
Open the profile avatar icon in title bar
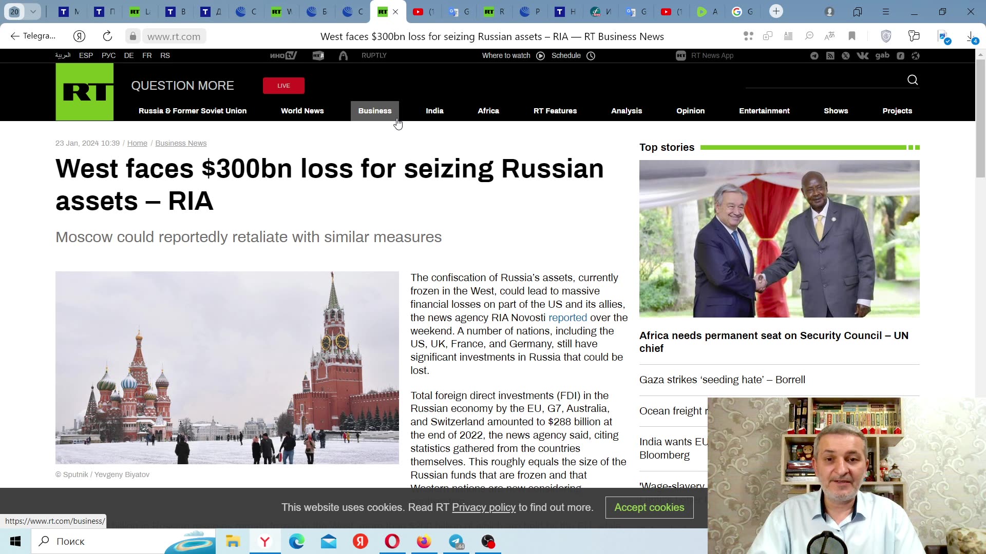[829, 11]
